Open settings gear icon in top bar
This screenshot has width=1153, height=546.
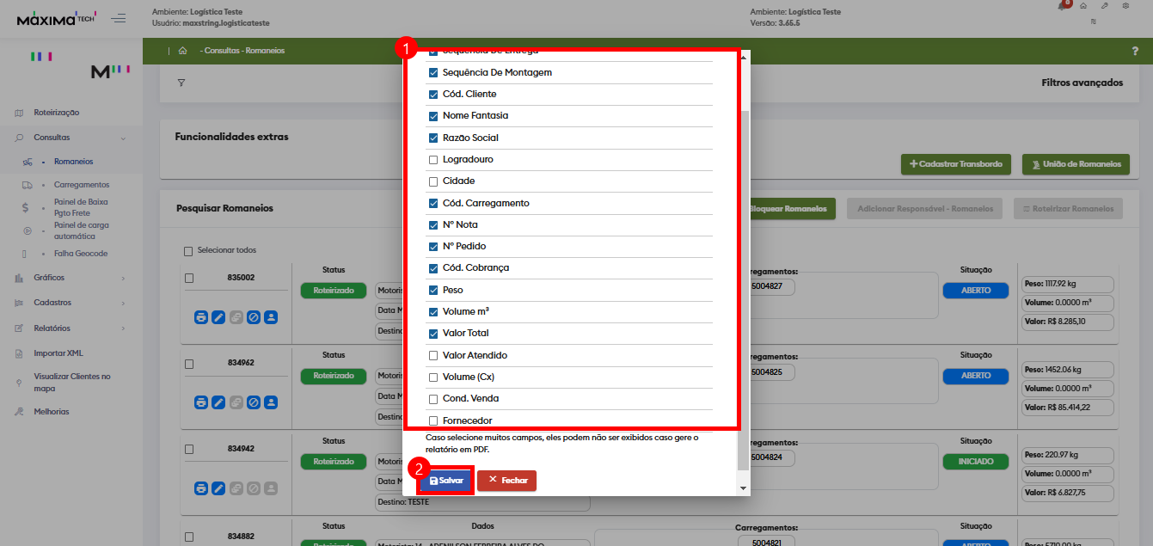1126,6
